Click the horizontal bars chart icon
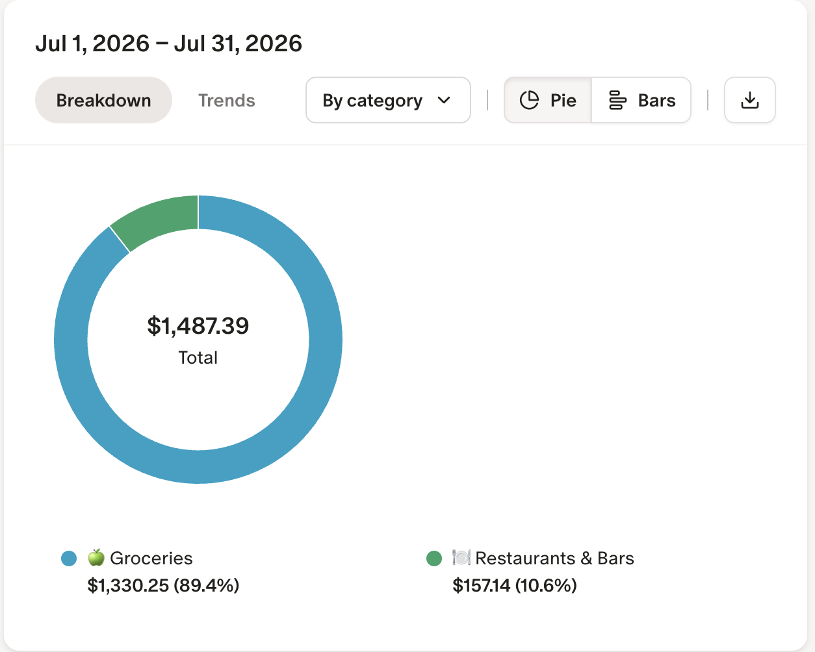815x652 pixels. point(617,100)
